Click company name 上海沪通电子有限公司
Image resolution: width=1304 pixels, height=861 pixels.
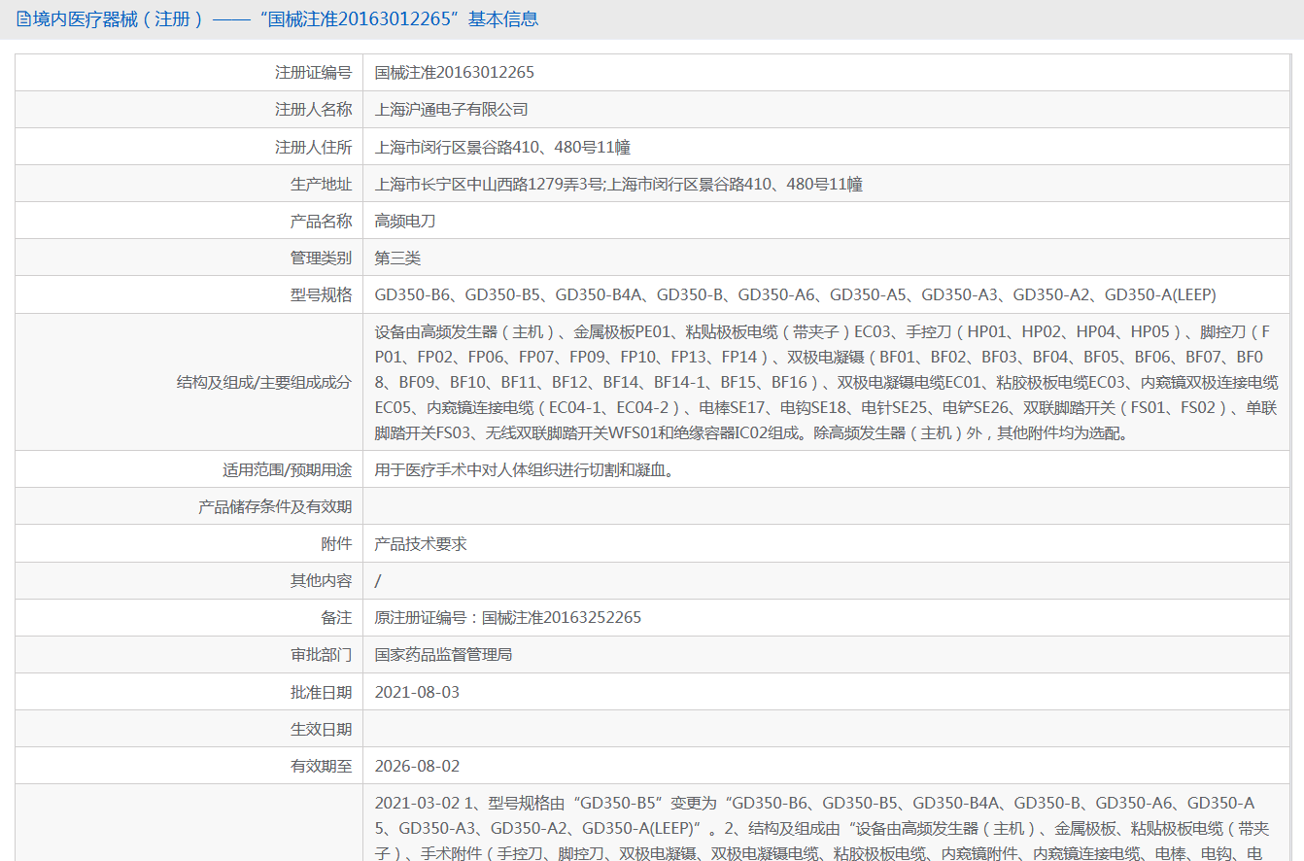point(452,110)
